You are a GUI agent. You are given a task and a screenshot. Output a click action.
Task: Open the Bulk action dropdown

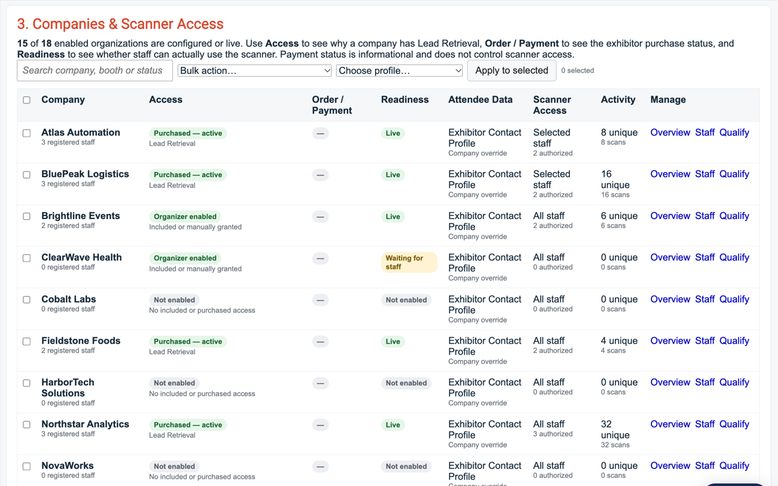254,71
